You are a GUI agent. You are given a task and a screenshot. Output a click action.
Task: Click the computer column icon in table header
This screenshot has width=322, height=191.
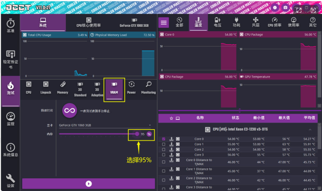coord(178,118)
